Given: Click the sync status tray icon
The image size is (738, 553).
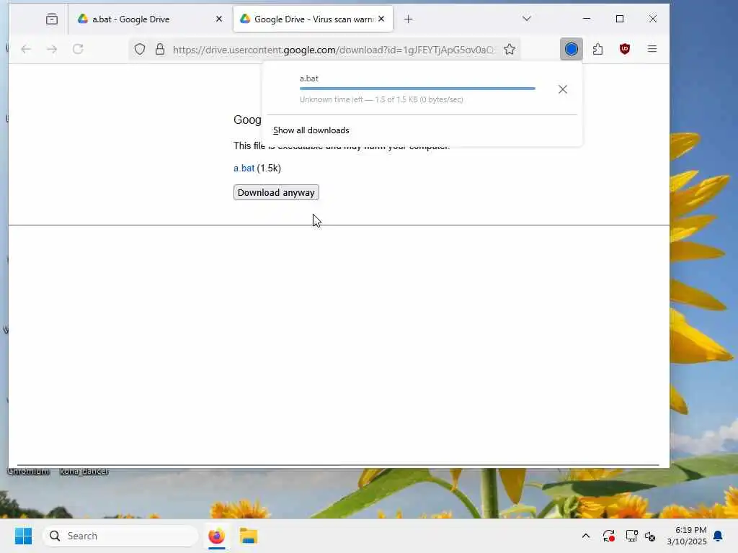Looking at the screenshot, I should coord(608,536).
